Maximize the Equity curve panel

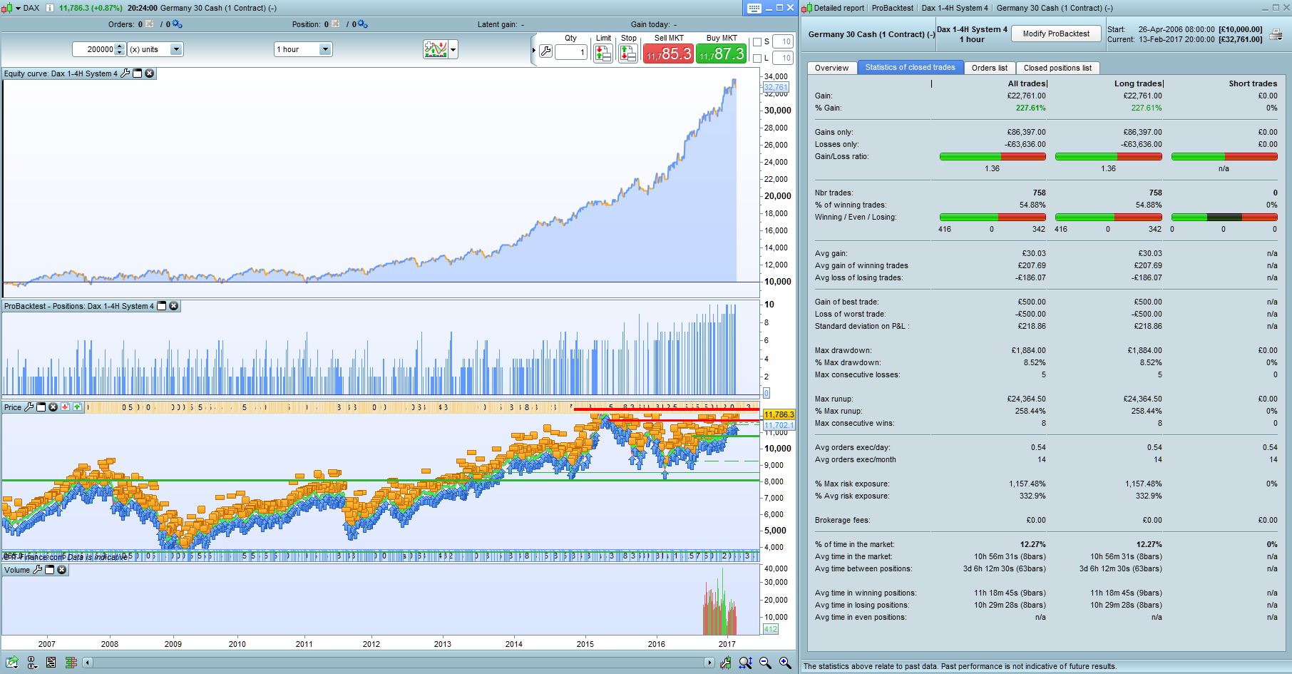coord(138,73)
